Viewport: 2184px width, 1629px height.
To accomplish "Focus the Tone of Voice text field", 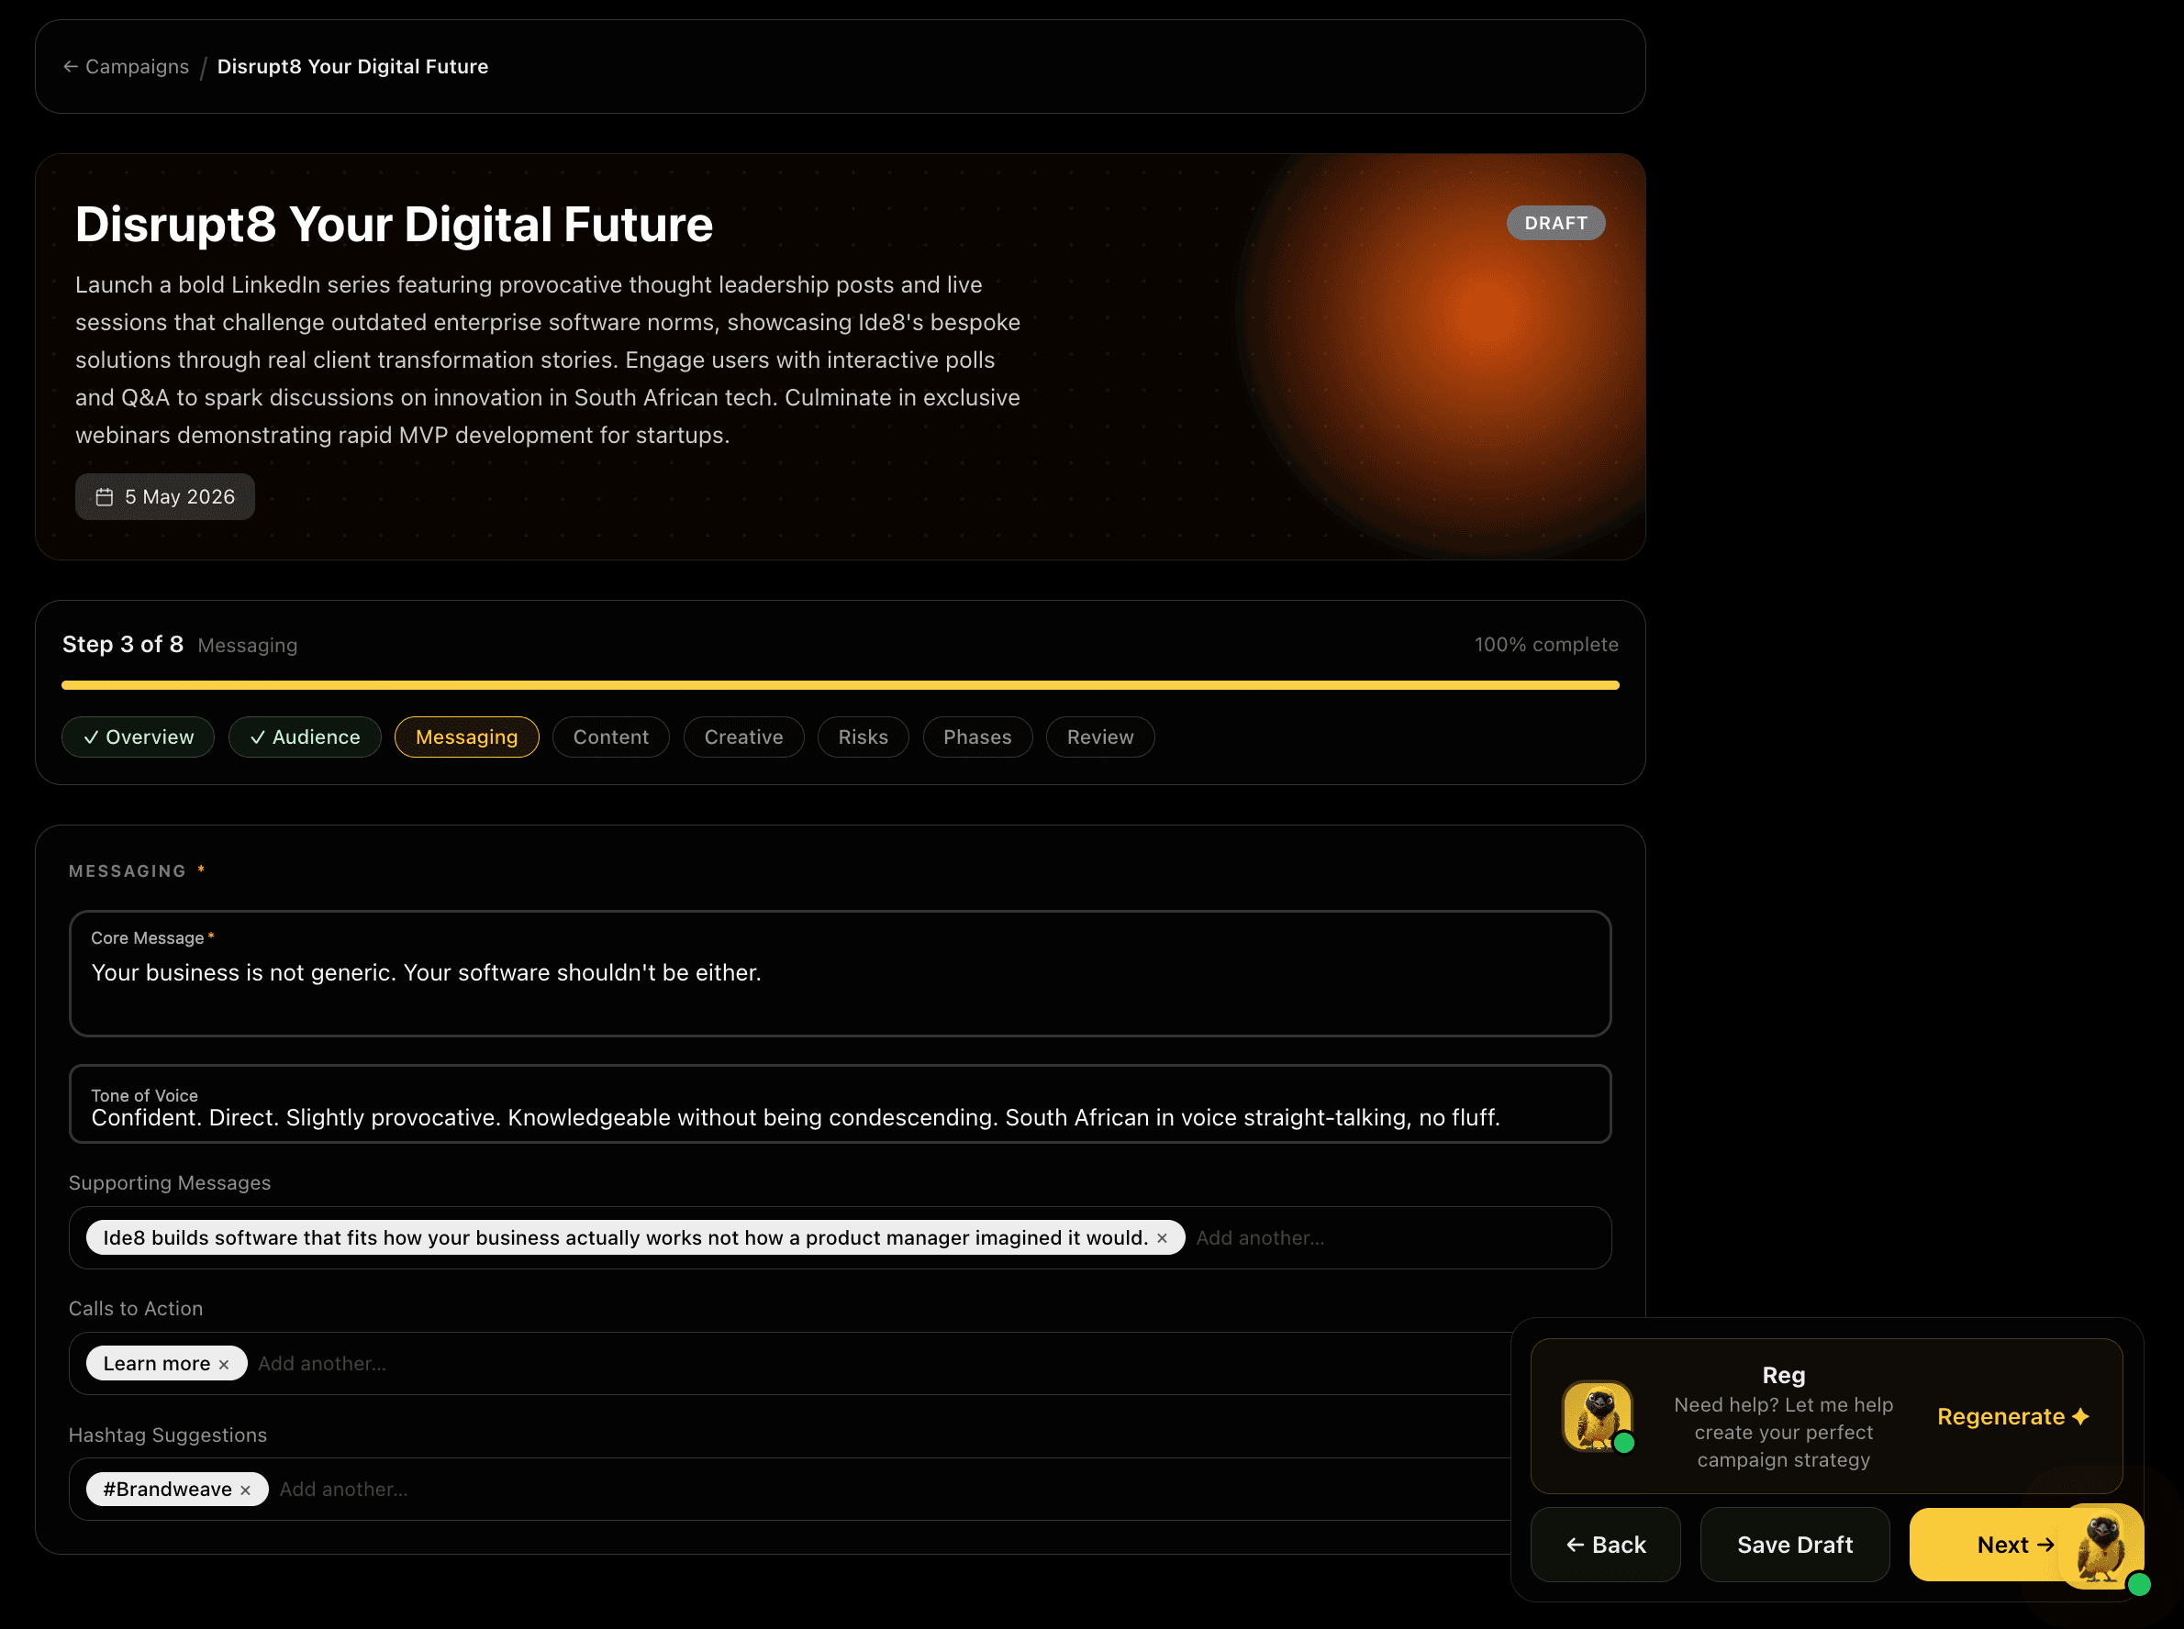I will [x=841, y=1103].
